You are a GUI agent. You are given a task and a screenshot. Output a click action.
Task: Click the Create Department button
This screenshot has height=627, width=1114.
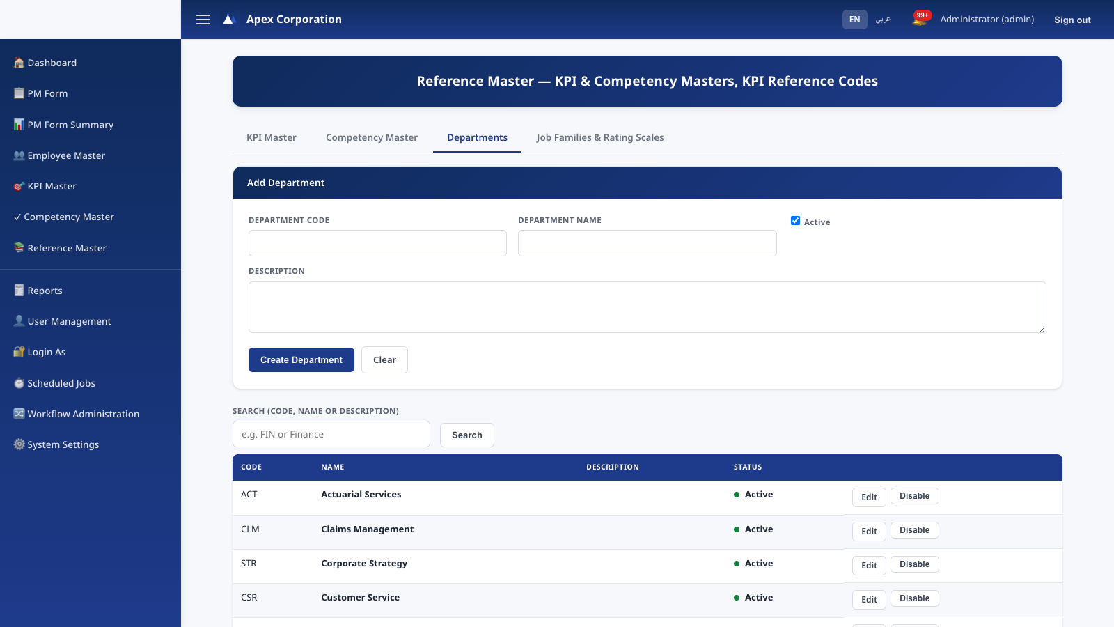(x=301, y=359)
